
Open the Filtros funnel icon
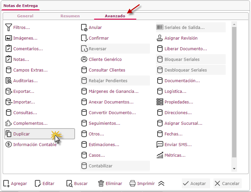tap(9, 27)
